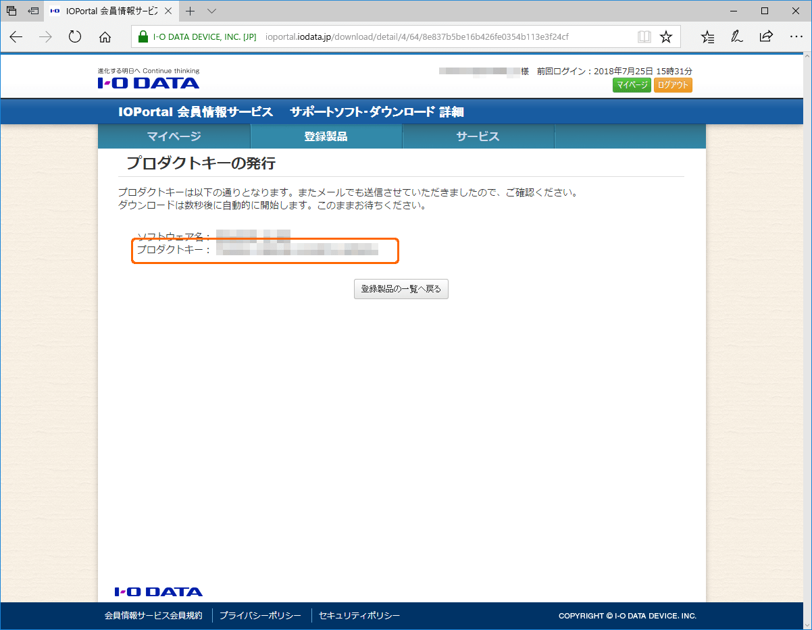Image resolution: width=812 pixels, height=630 pixels.
Task: Click 登録製品の一覧へ戻る button
Action: (401, 289)
